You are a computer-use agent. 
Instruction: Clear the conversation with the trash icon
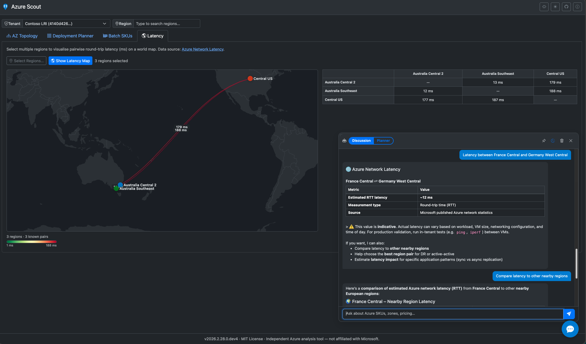[562, 141]
